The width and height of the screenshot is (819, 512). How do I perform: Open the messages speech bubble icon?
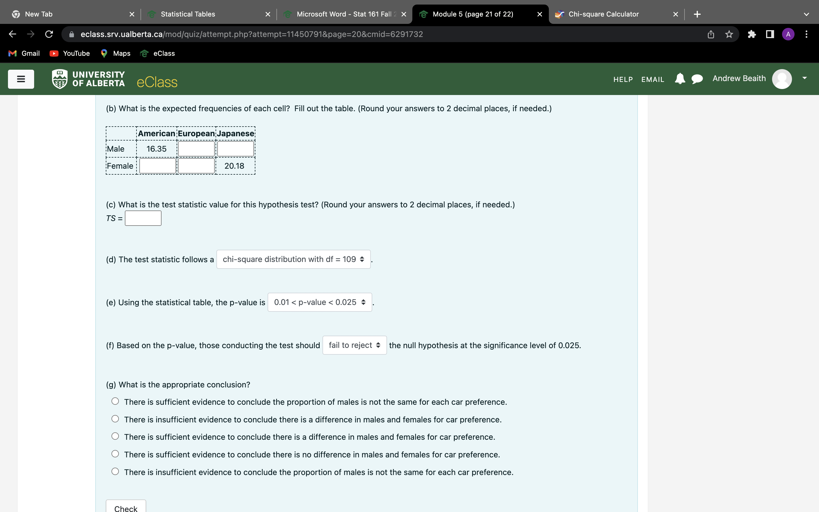pos(697,79)
